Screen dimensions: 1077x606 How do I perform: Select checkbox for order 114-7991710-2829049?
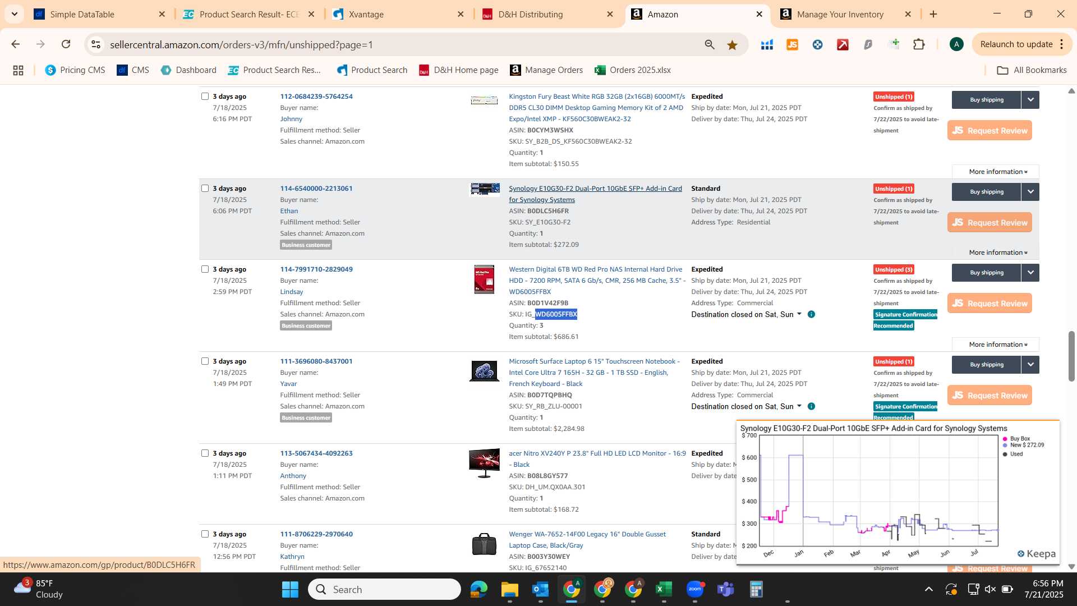205,269
